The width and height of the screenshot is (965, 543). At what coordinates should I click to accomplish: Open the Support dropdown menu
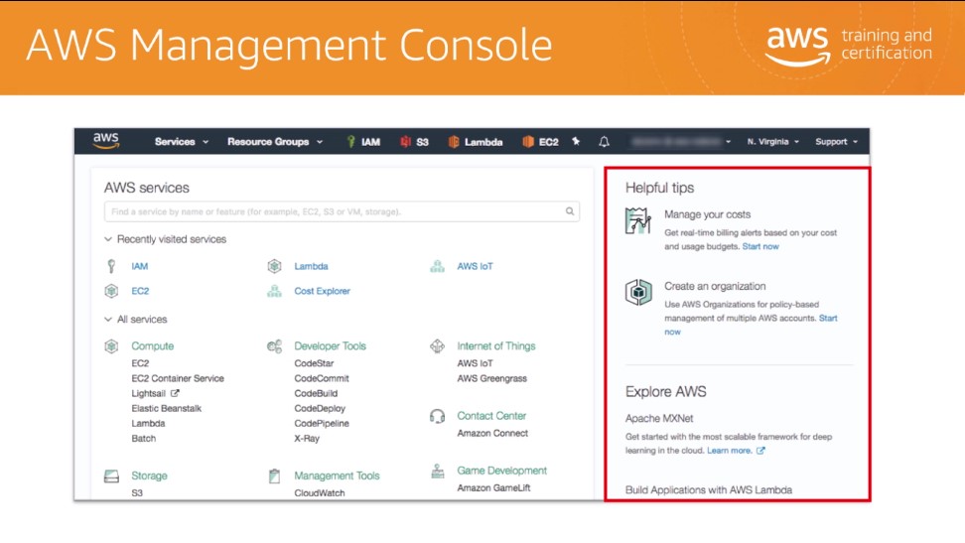coord(836,142)
